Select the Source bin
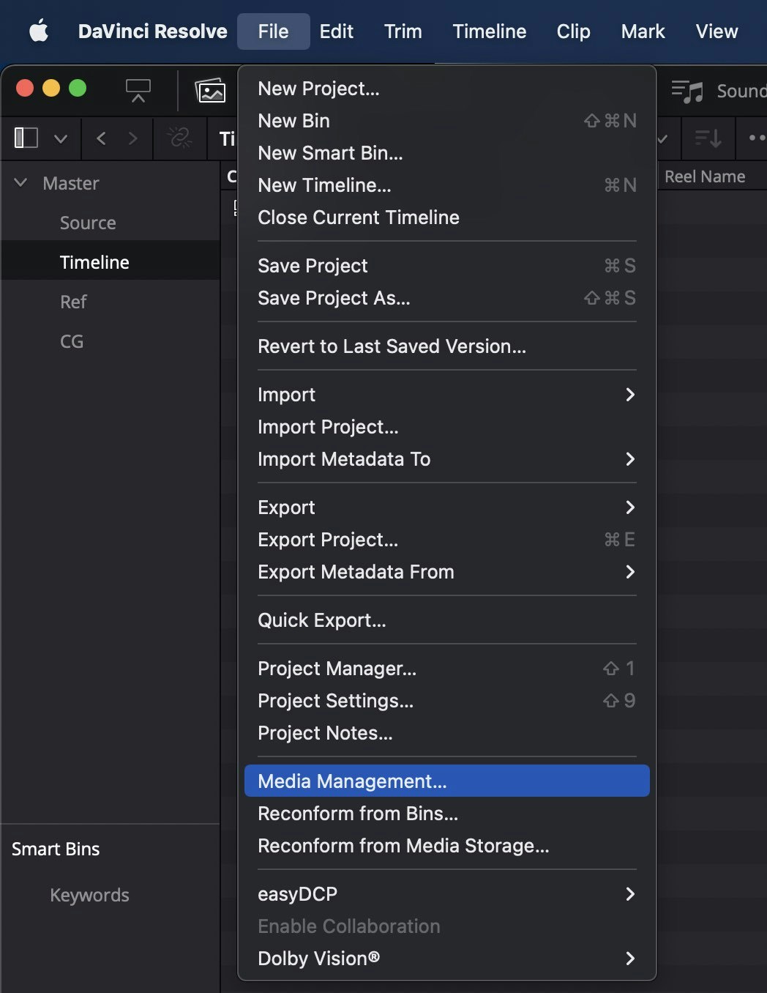The image size is (767, 993). click(88, 223)
